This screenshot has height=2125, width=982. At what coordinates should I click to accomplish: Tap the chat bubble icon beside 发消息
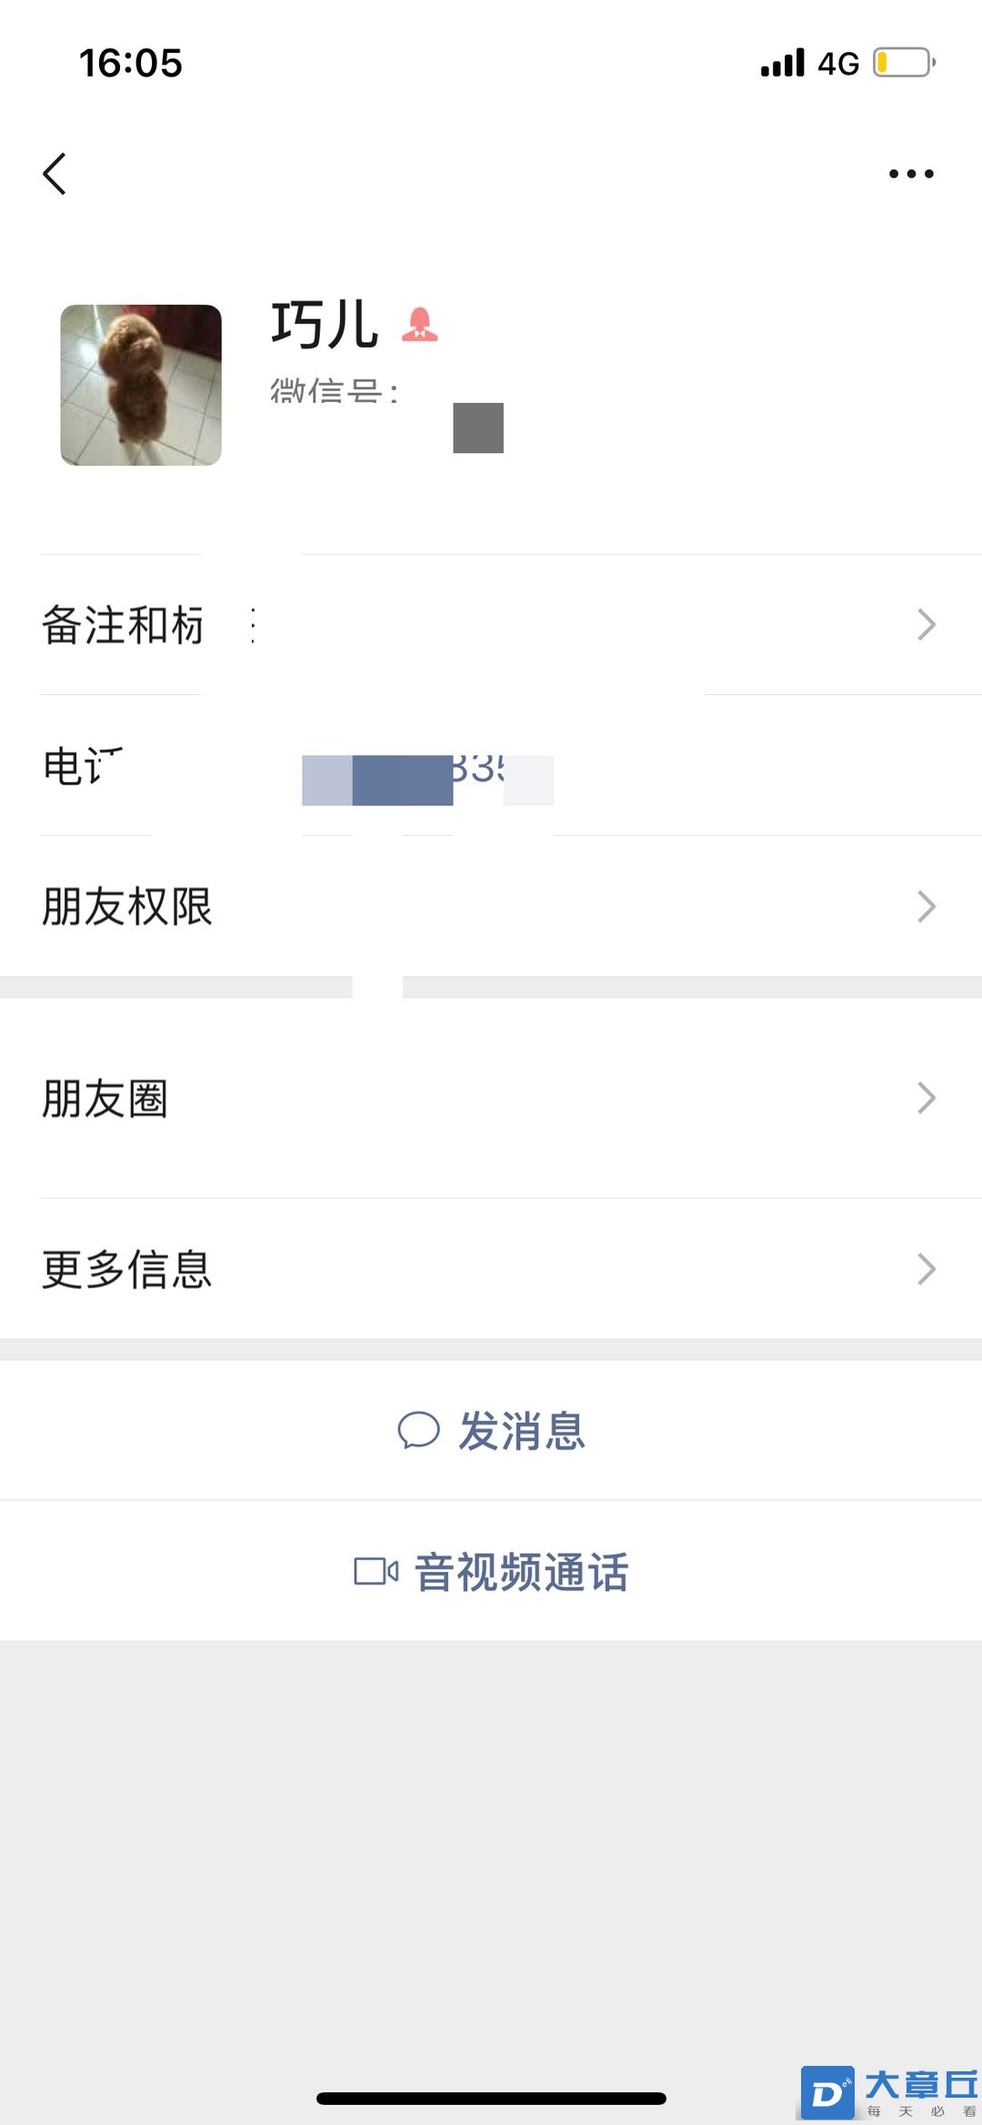pos(418,1430)
